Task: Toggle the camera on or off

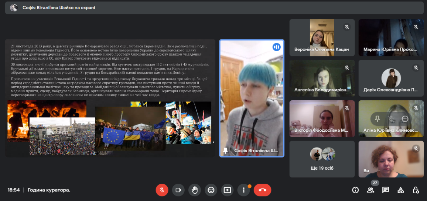Action: (178, 190)
